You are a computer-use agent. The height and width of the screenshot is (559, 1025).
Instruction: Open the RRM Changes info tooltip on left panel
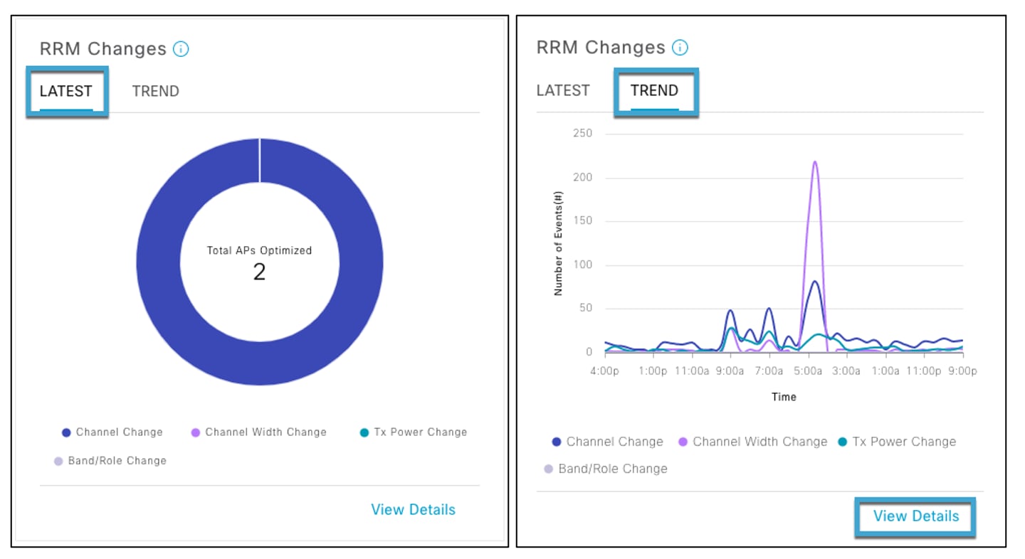(x=181, y=48)
